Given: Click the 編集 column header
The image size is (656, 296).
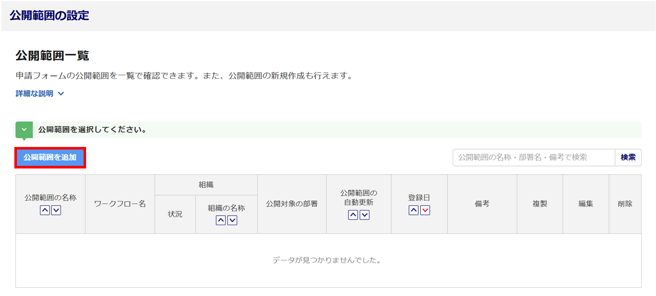Looking at the screenshot, I should (x=586, y=204).
